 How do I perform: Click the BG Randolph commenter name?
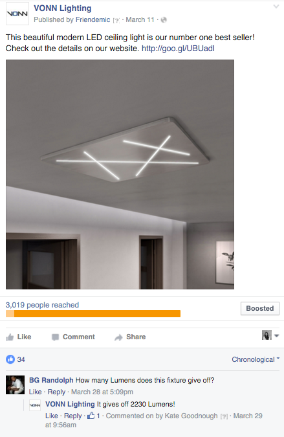tap(51, 380)
